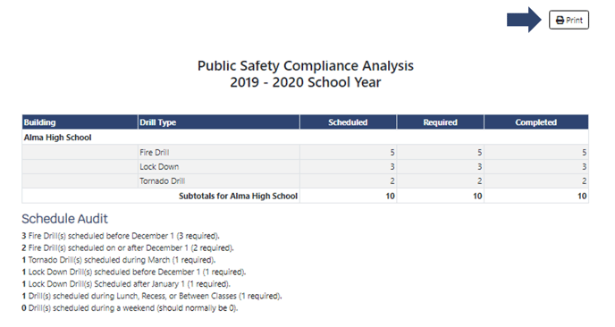Select the Alma High School row
The width and height of the screenshot is (615, 327).
pyautogui.click(x=305, y=138)
